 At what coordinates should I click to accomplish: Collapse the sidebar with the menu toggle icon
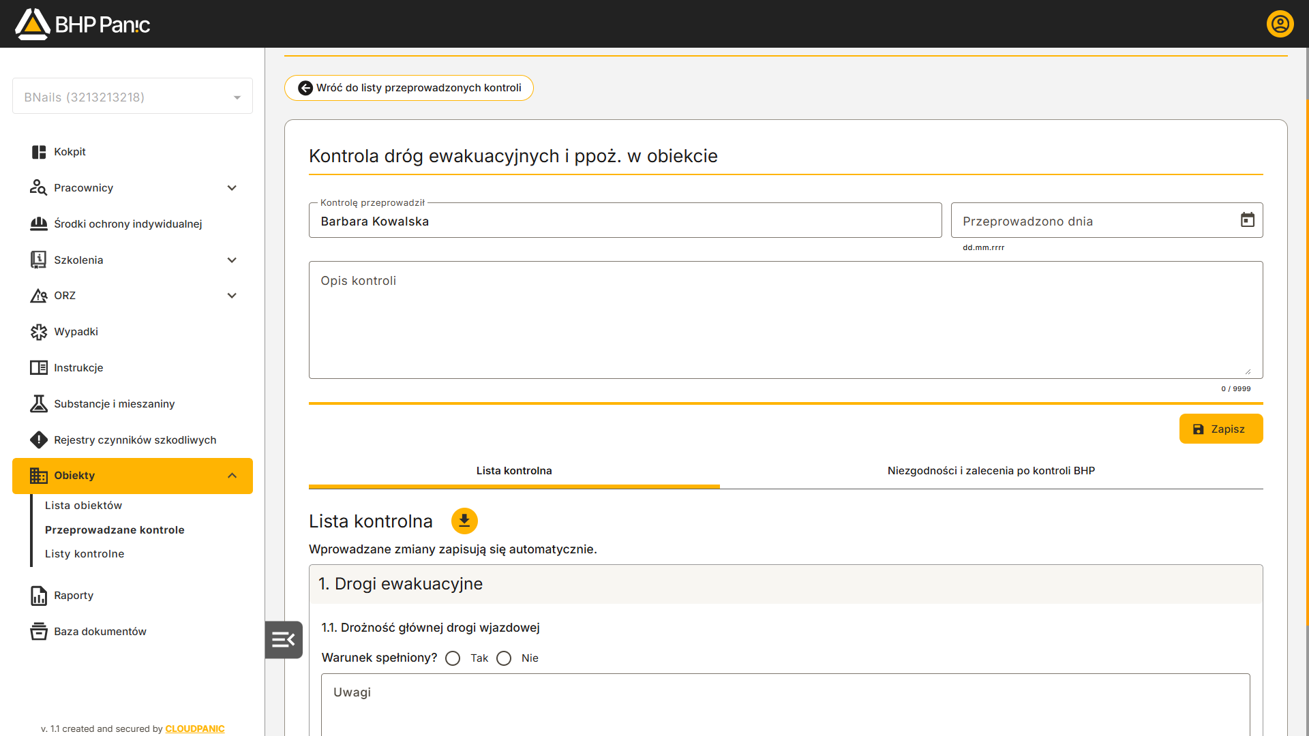(284, 640)
